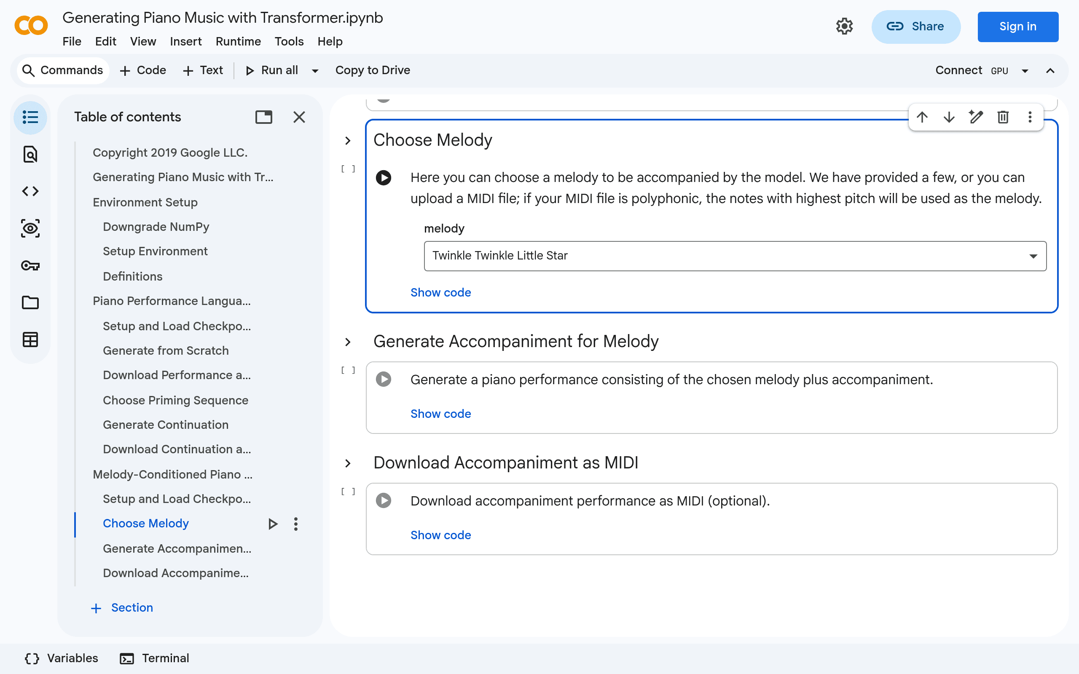Open Data table icon in sidebar
Viewport: 1079px width, 674px height.
(30, 340)
